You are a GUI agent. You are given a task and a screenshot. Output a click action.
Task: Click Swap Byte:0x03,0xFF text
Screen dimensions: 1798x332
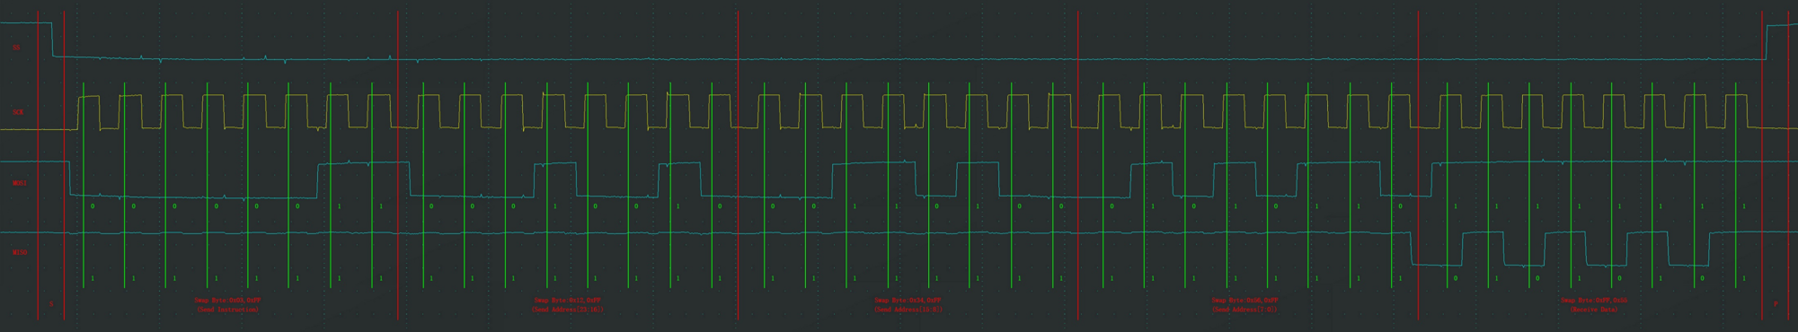point(228,301)
